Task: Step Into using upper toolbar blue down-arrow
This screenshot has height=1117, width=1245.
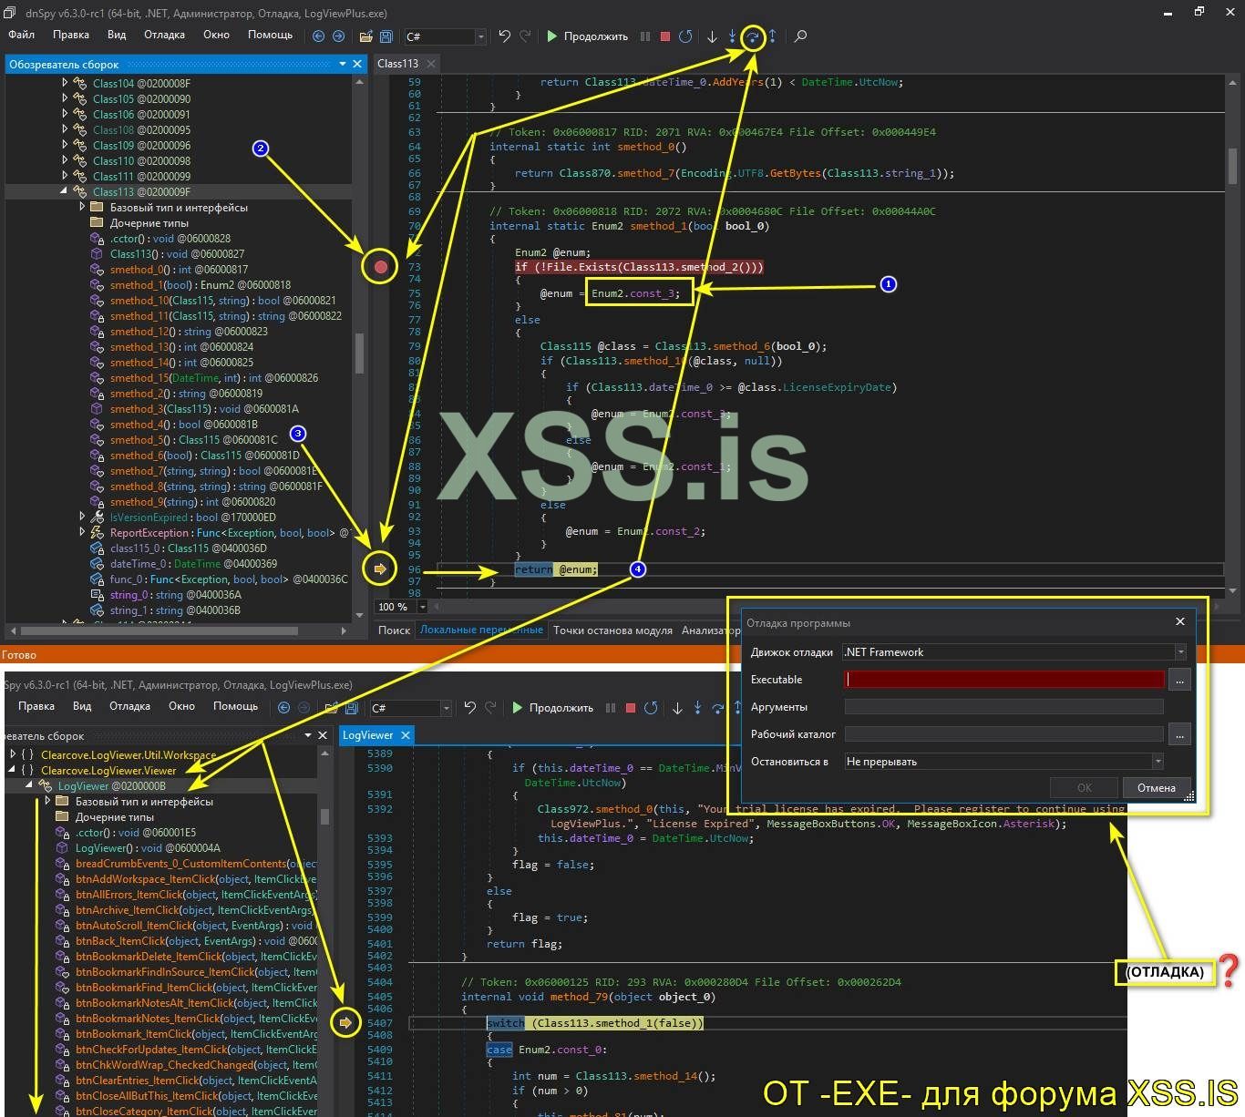Action: pyautogui.click(x=733, y=36)
